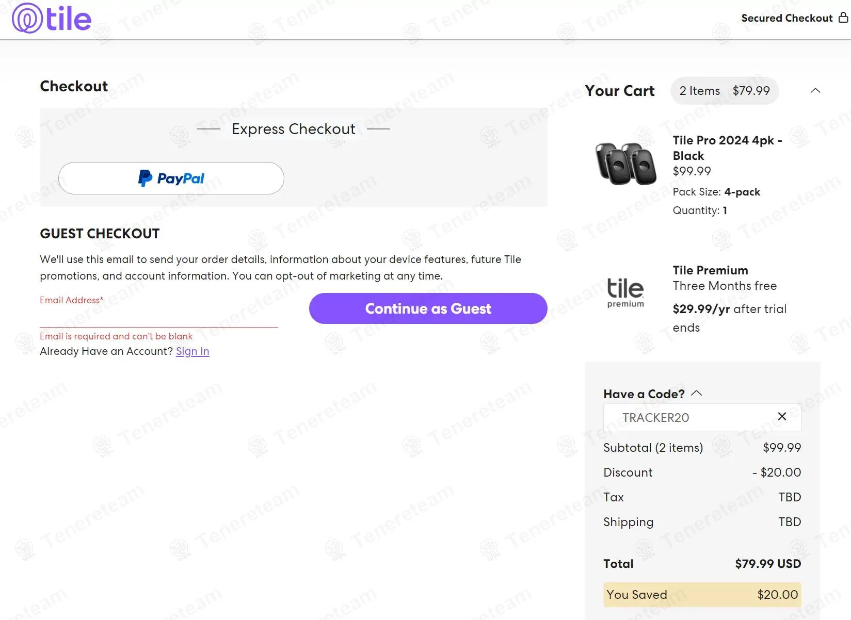Click the Secured Checkout lock icon
Image resolution: width=851 pixels, height=620 pixels.
[x=843, y=18]
